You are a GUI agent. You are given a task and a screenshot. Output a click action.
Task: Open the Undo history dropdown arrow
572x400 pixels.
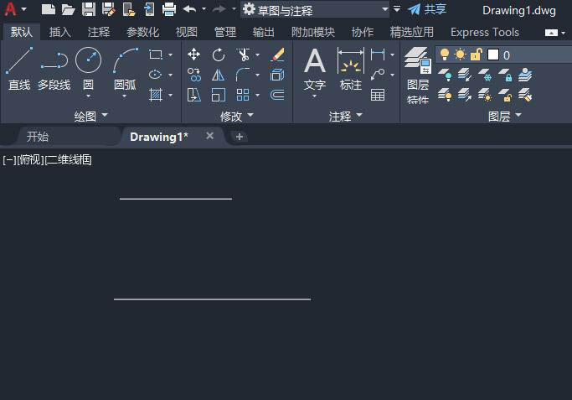(204, 8)
